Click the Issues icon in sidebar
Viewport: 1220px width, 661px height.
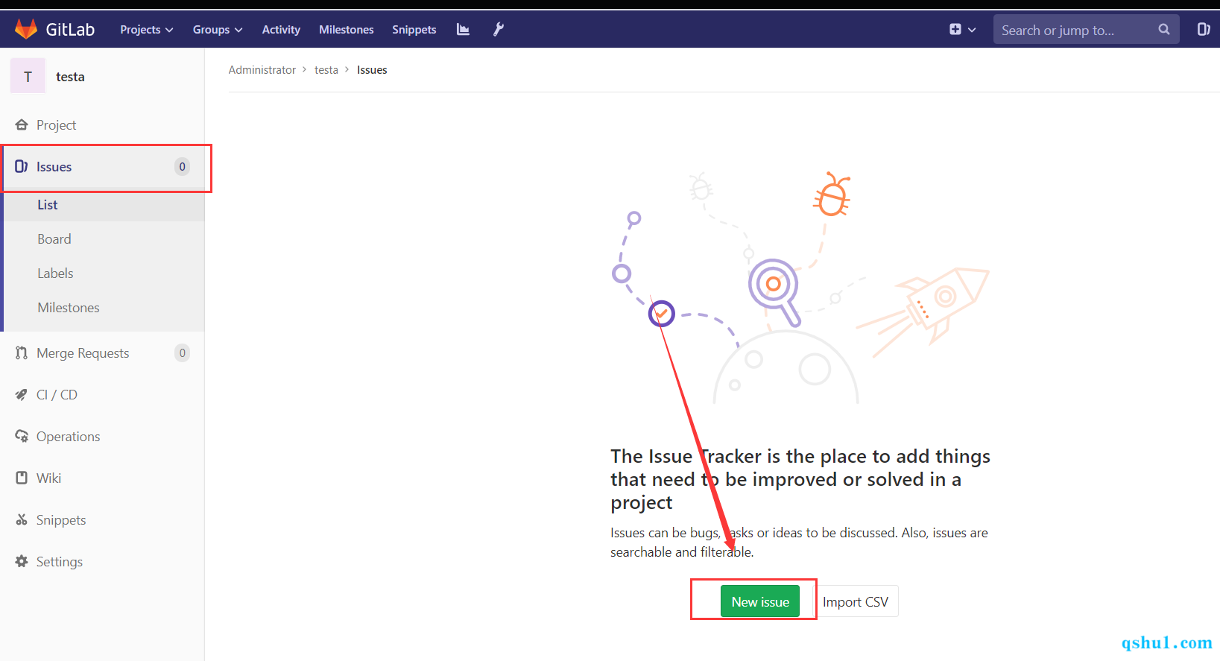click(x=22, y=167)
